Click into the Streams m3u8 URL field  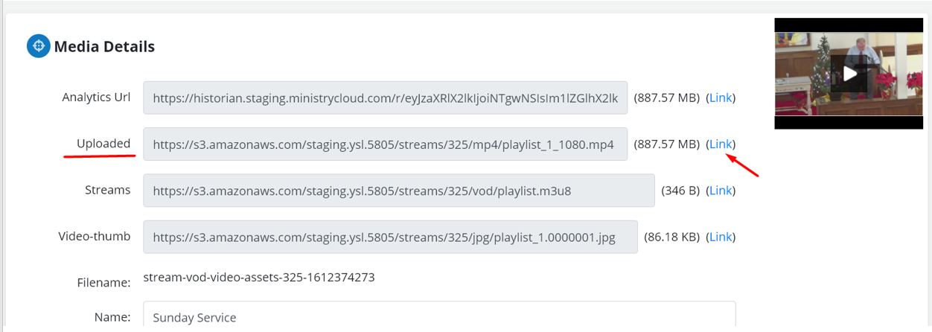tap(398, 190)
